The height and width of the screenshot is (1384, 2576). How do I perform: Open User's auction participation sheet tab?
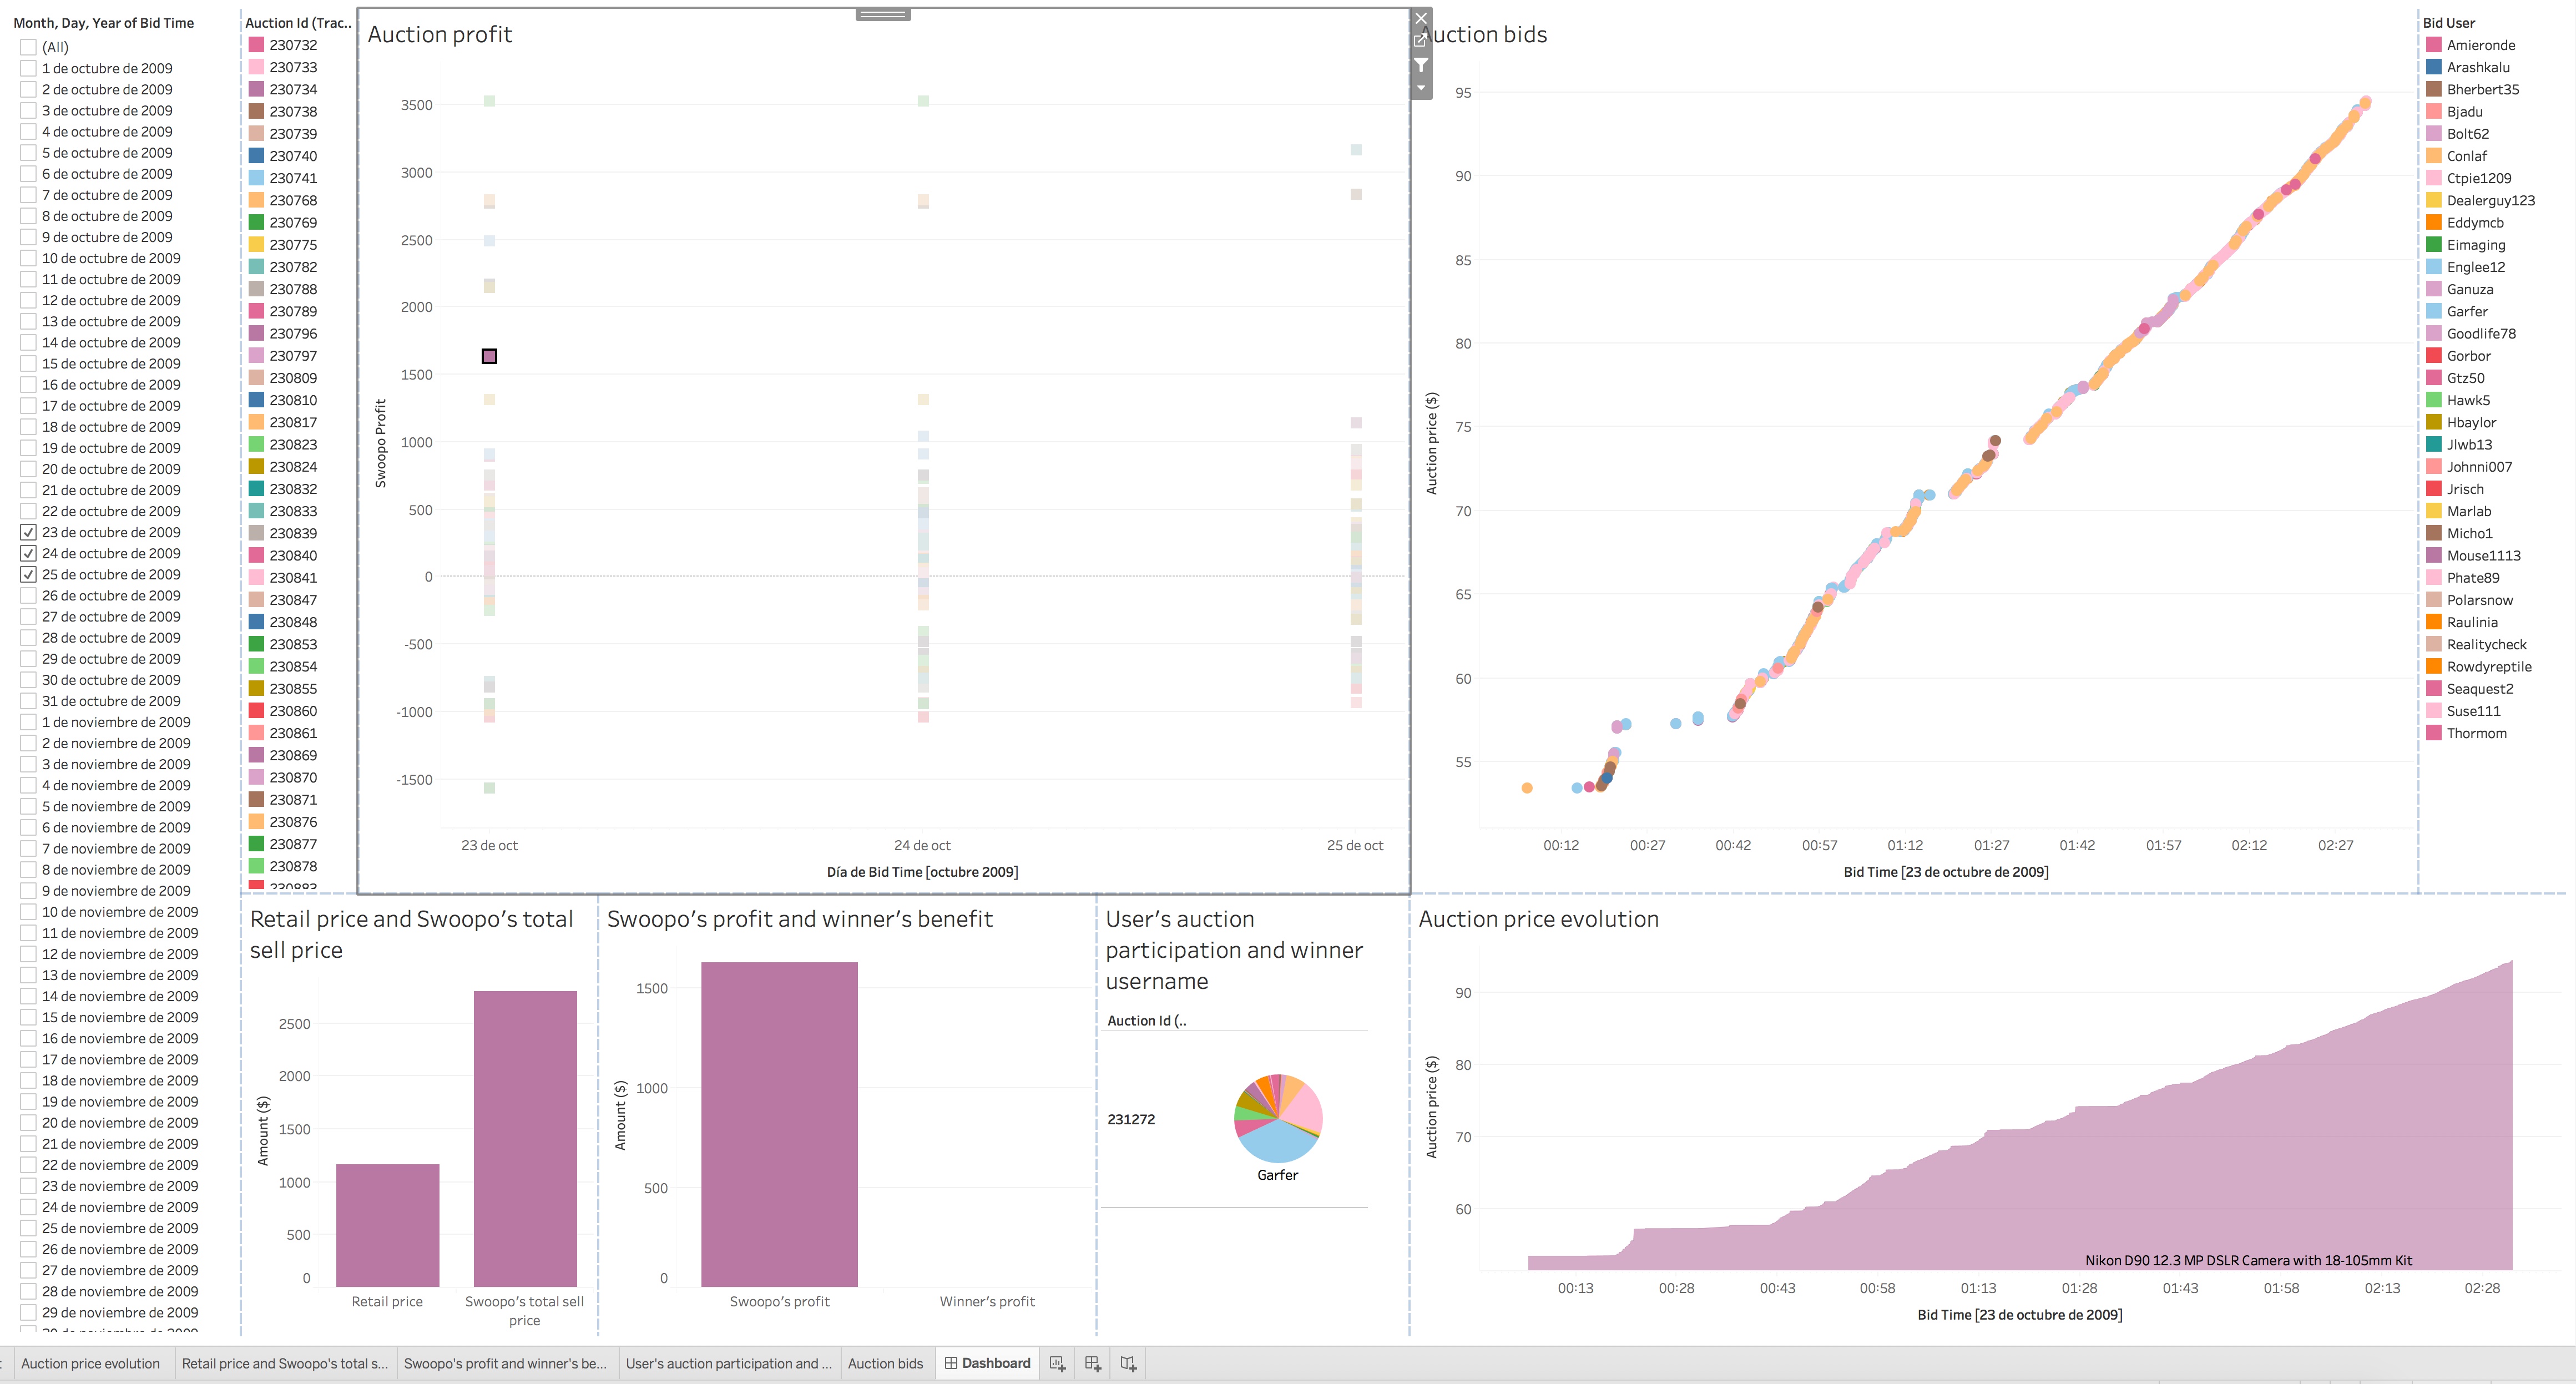pyautogui.click(x=727, y=1363)
